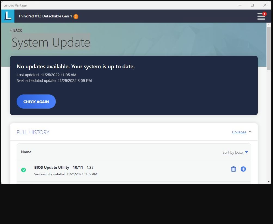The width and height of the screenshot is (273, 224).
Task: Collapse the Full History section
Action: click(239, 132)
